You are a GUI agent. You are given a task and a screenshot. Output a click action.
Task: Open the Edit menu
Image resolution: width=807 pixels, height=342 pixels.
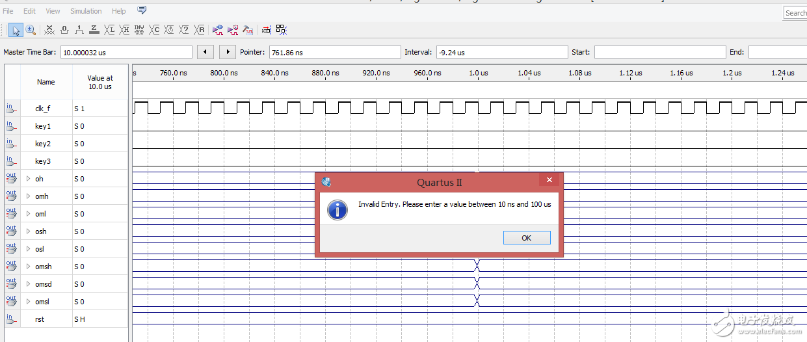coord(29,11)
